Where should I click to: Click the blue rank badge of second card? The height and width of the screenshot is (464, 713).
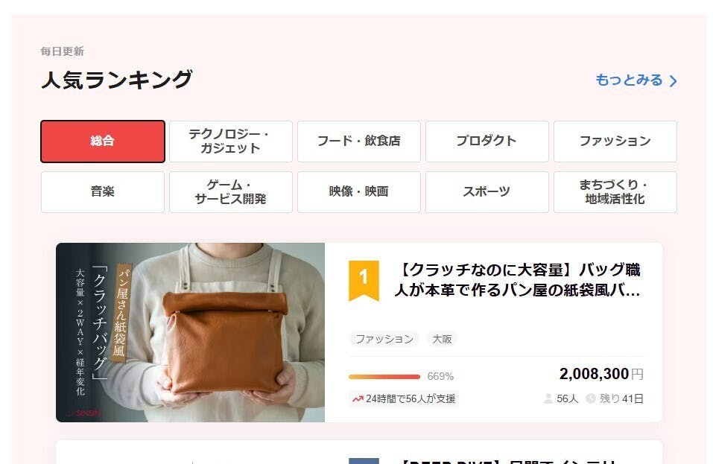pos(364,461)
